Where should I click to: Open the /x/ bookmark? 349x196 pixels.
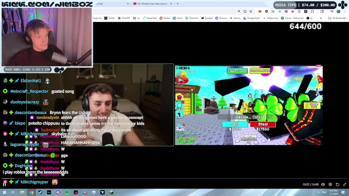136,18
